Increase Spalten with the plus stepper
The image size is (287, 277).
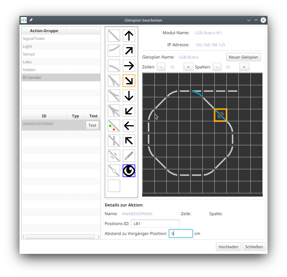244,67
